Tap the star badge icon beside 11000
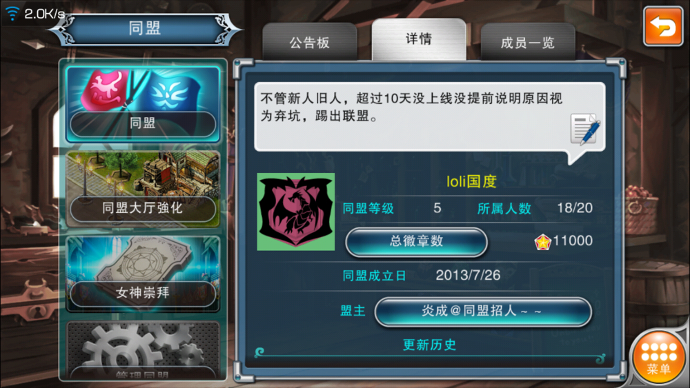 (x=542, y=242)
